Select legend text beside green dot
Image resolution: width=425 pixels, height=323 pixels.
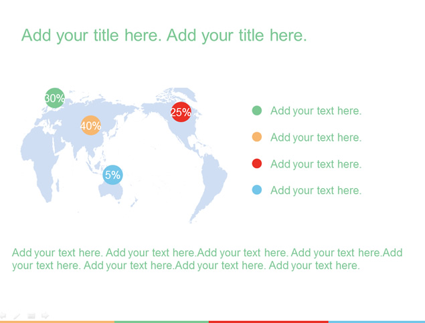316,111
